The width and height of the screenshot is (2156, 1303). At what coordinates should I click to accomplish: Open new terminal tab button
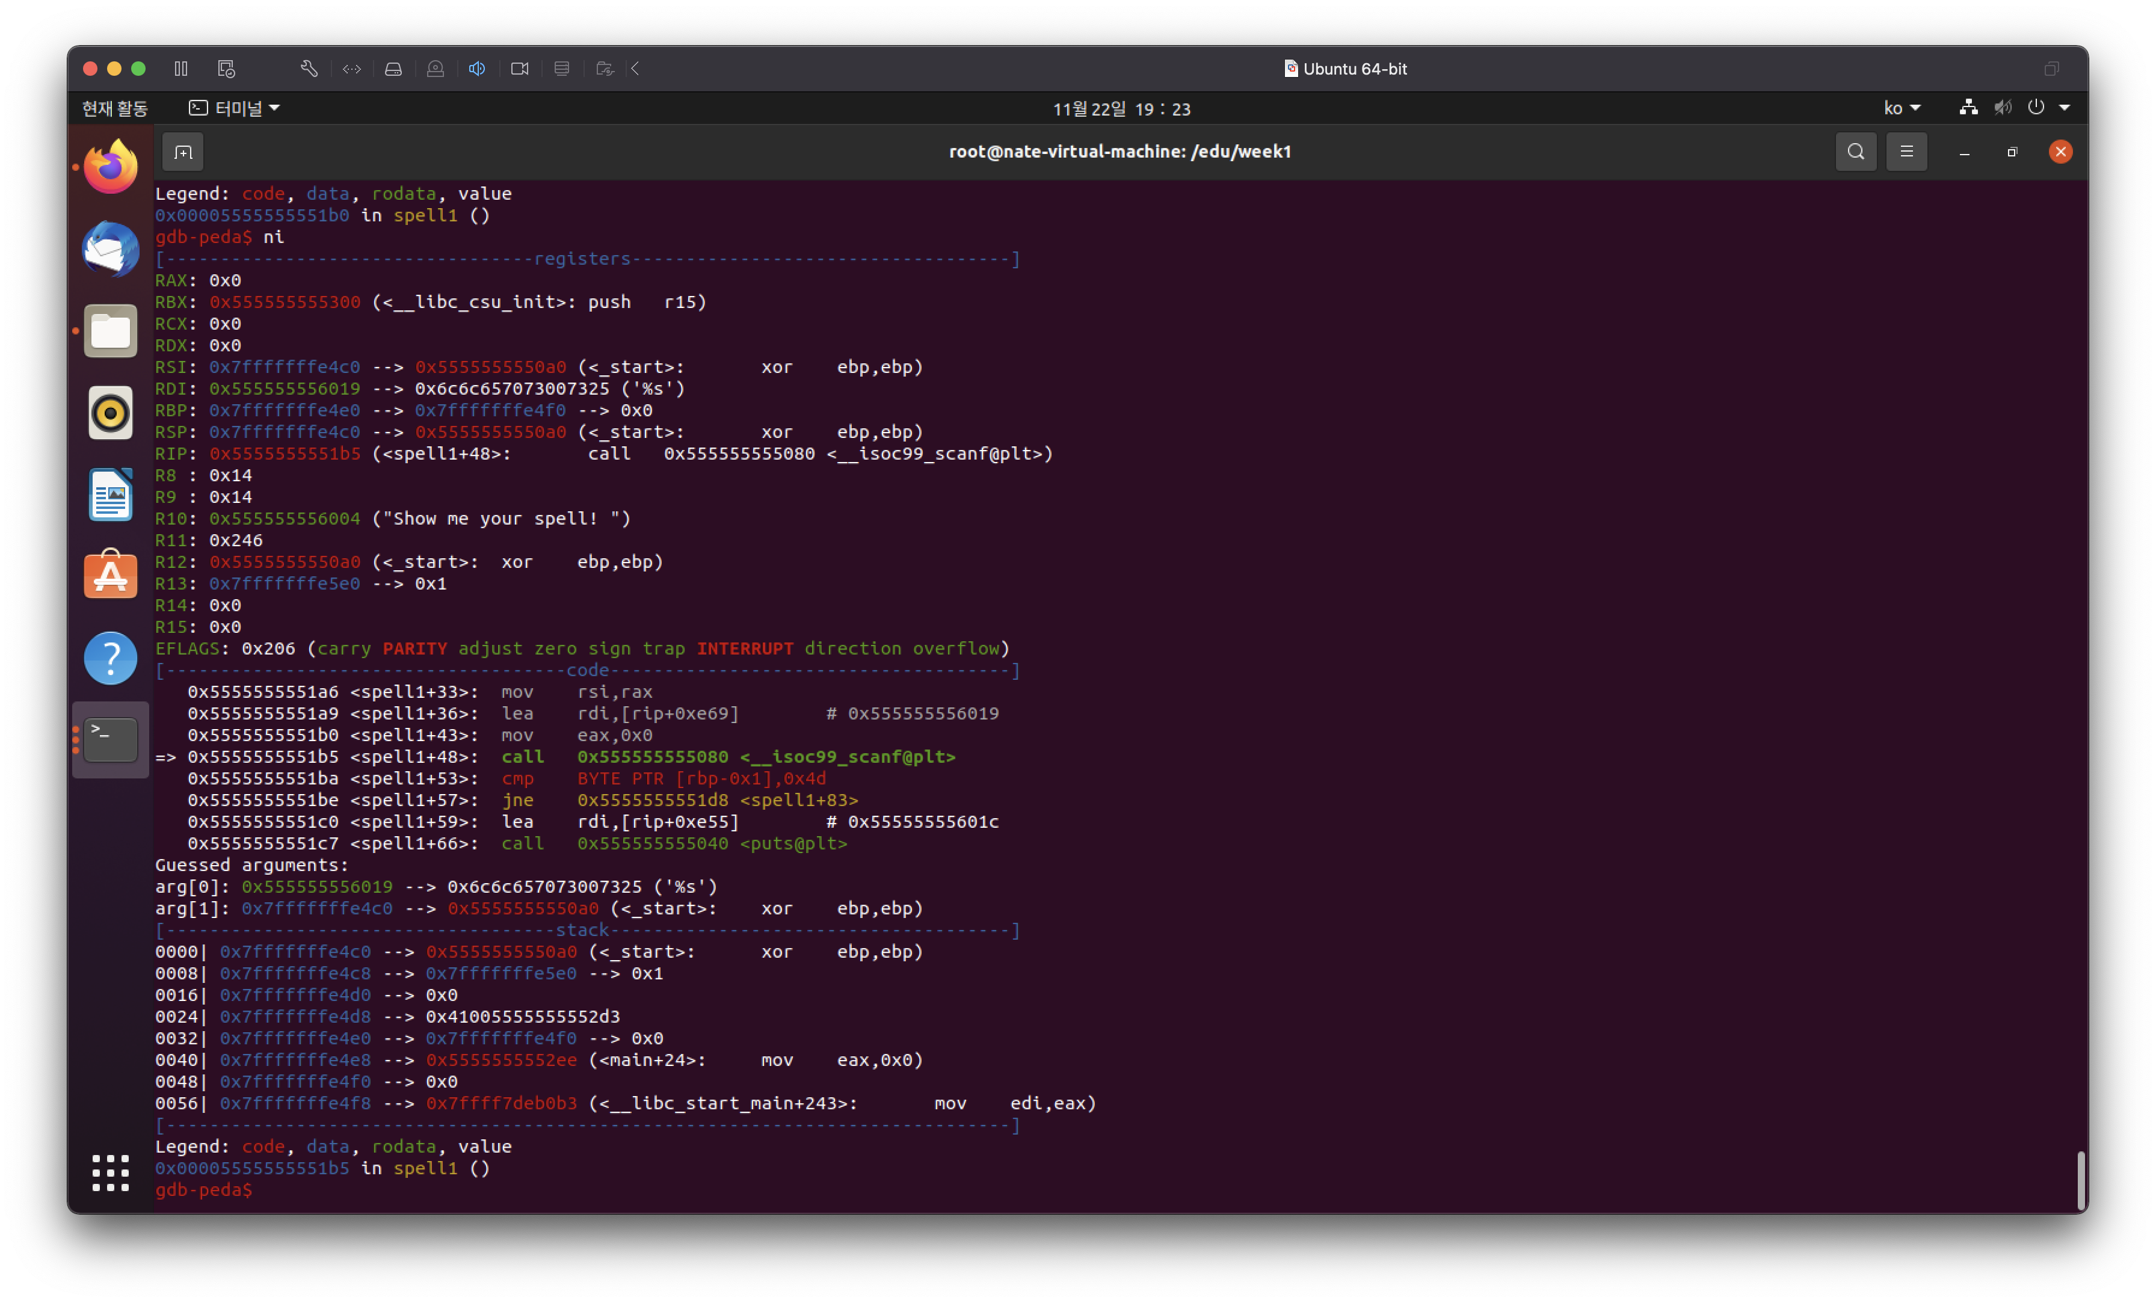pos(183,152)
